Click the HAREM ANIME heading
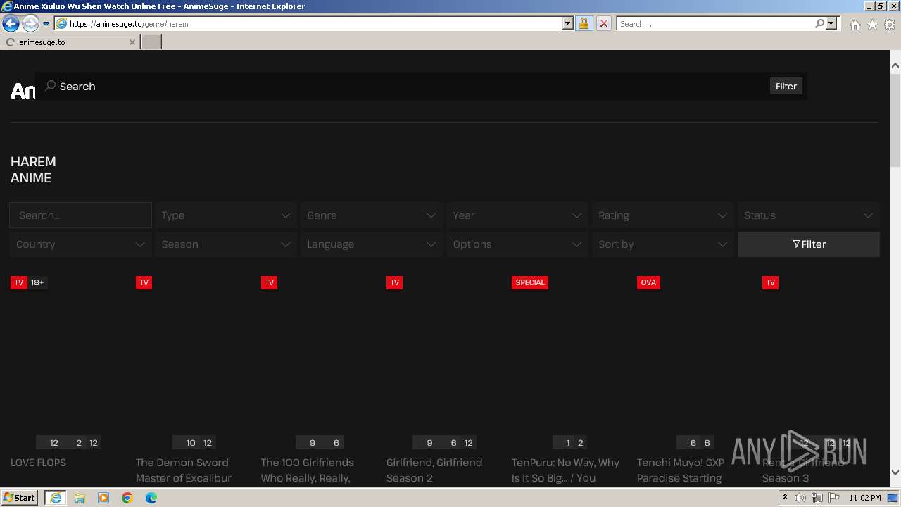The width and height of the screenshot is (901, 507). coord(33,170)
